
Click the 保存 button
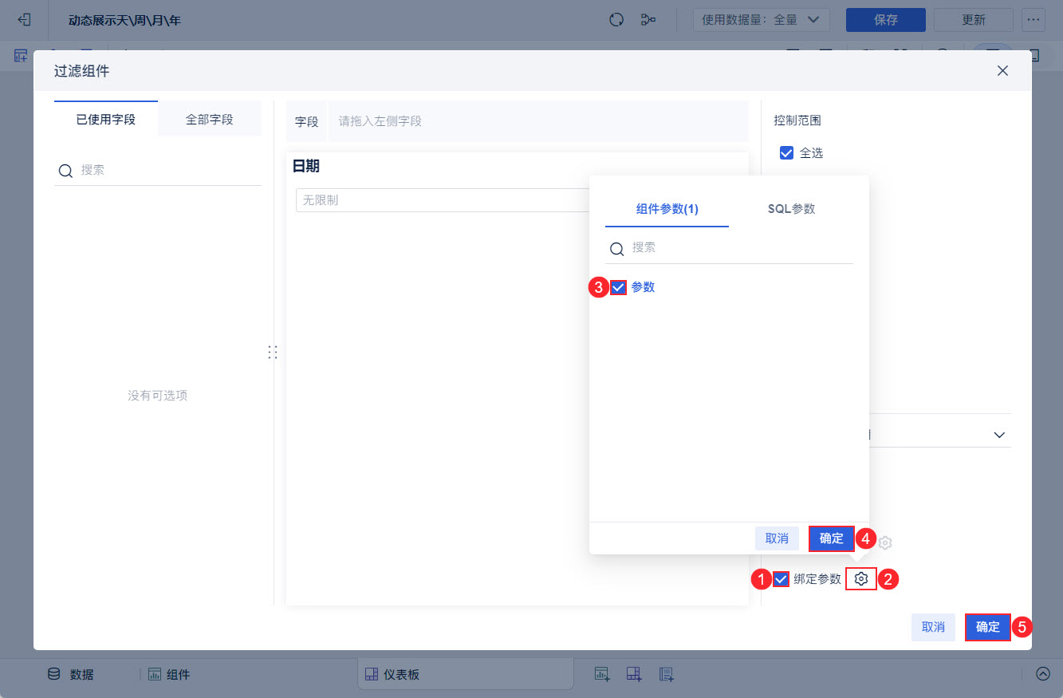point(886,20)
